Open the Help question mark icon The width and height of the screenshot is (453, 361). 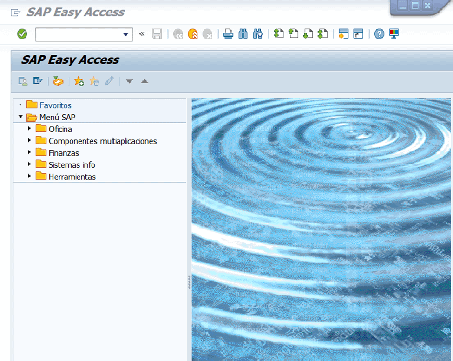tap(379, 34)
